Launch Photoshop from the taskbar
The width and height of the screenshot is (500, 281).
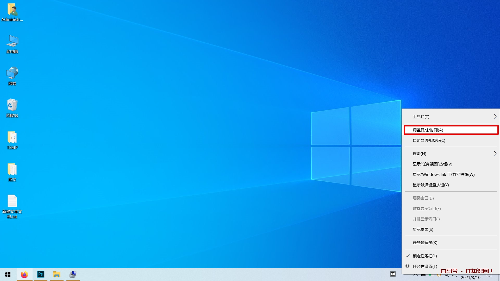(41, 274)
